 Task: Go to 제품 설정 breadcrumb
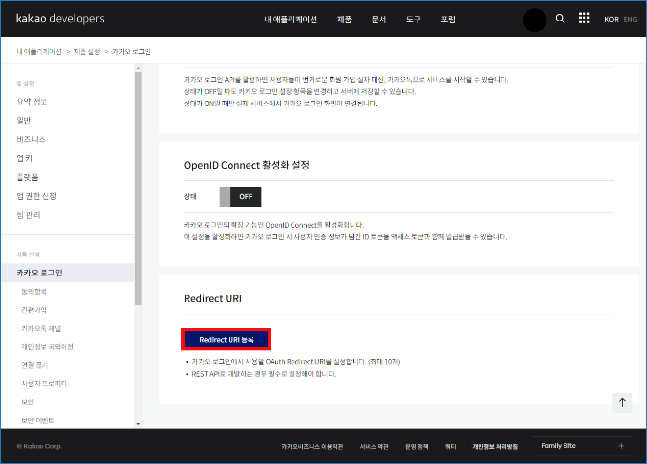coord(87,52)
